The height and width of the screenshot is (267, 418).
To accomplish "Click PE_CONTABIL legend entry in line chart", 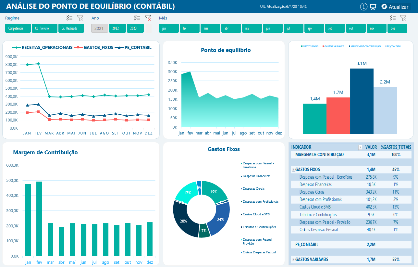I will click(133, 47).
